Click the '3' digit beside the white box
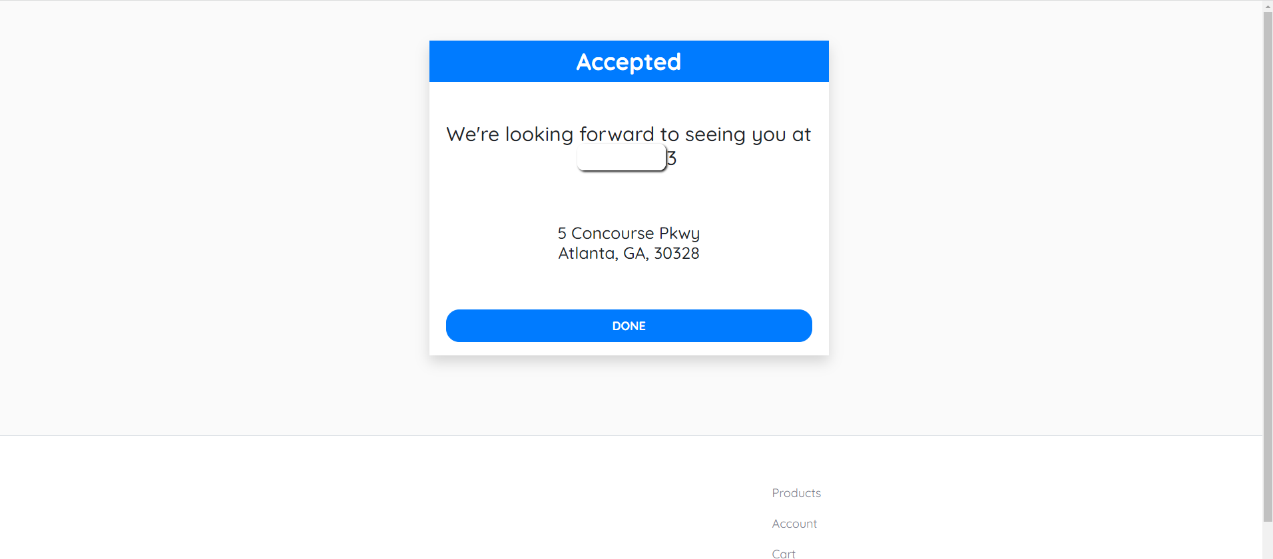This screenshot has height=559, width=1273. click(x=671, y=158)
